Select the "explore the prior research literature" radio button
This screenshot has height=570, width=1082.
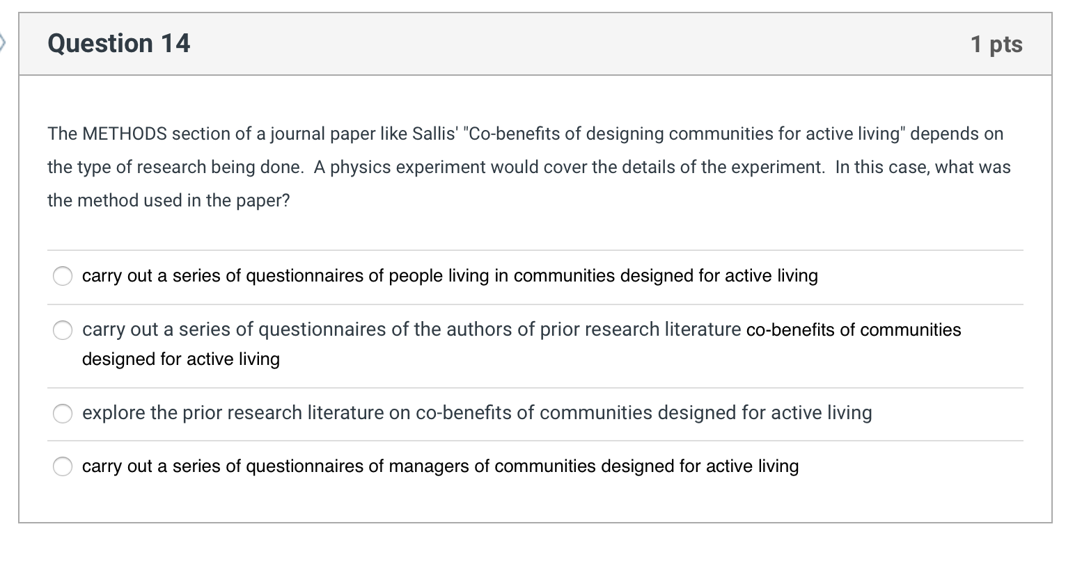[63, 414]
